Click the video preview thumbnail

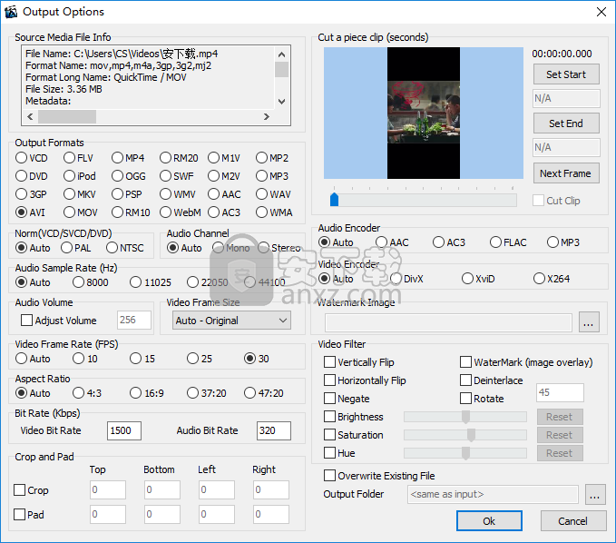(424, 114)
